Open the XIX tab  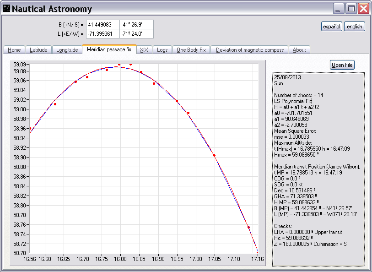point(144,50)
